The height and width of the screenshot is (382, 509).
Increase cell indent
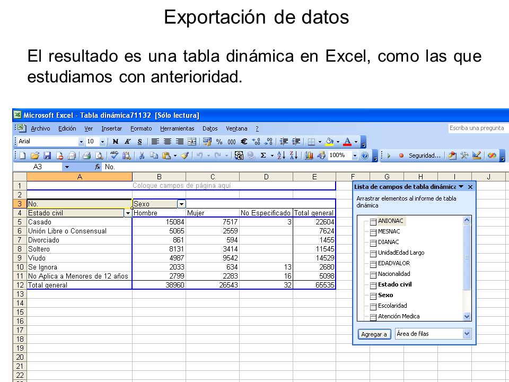[x=296, y=142]
